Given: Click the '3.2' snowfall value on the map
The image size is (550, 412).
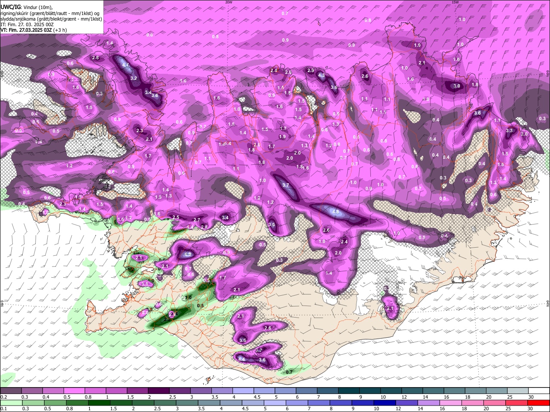Looking at the screenshot, I should (134, 78).
